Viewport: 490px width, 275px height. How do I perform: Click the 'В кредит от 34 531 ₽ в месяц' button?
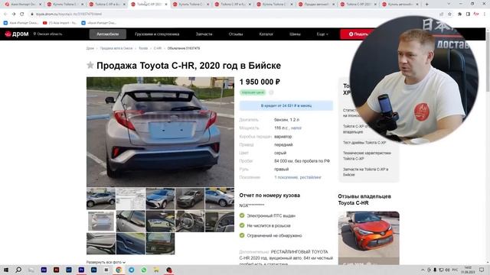286,105
